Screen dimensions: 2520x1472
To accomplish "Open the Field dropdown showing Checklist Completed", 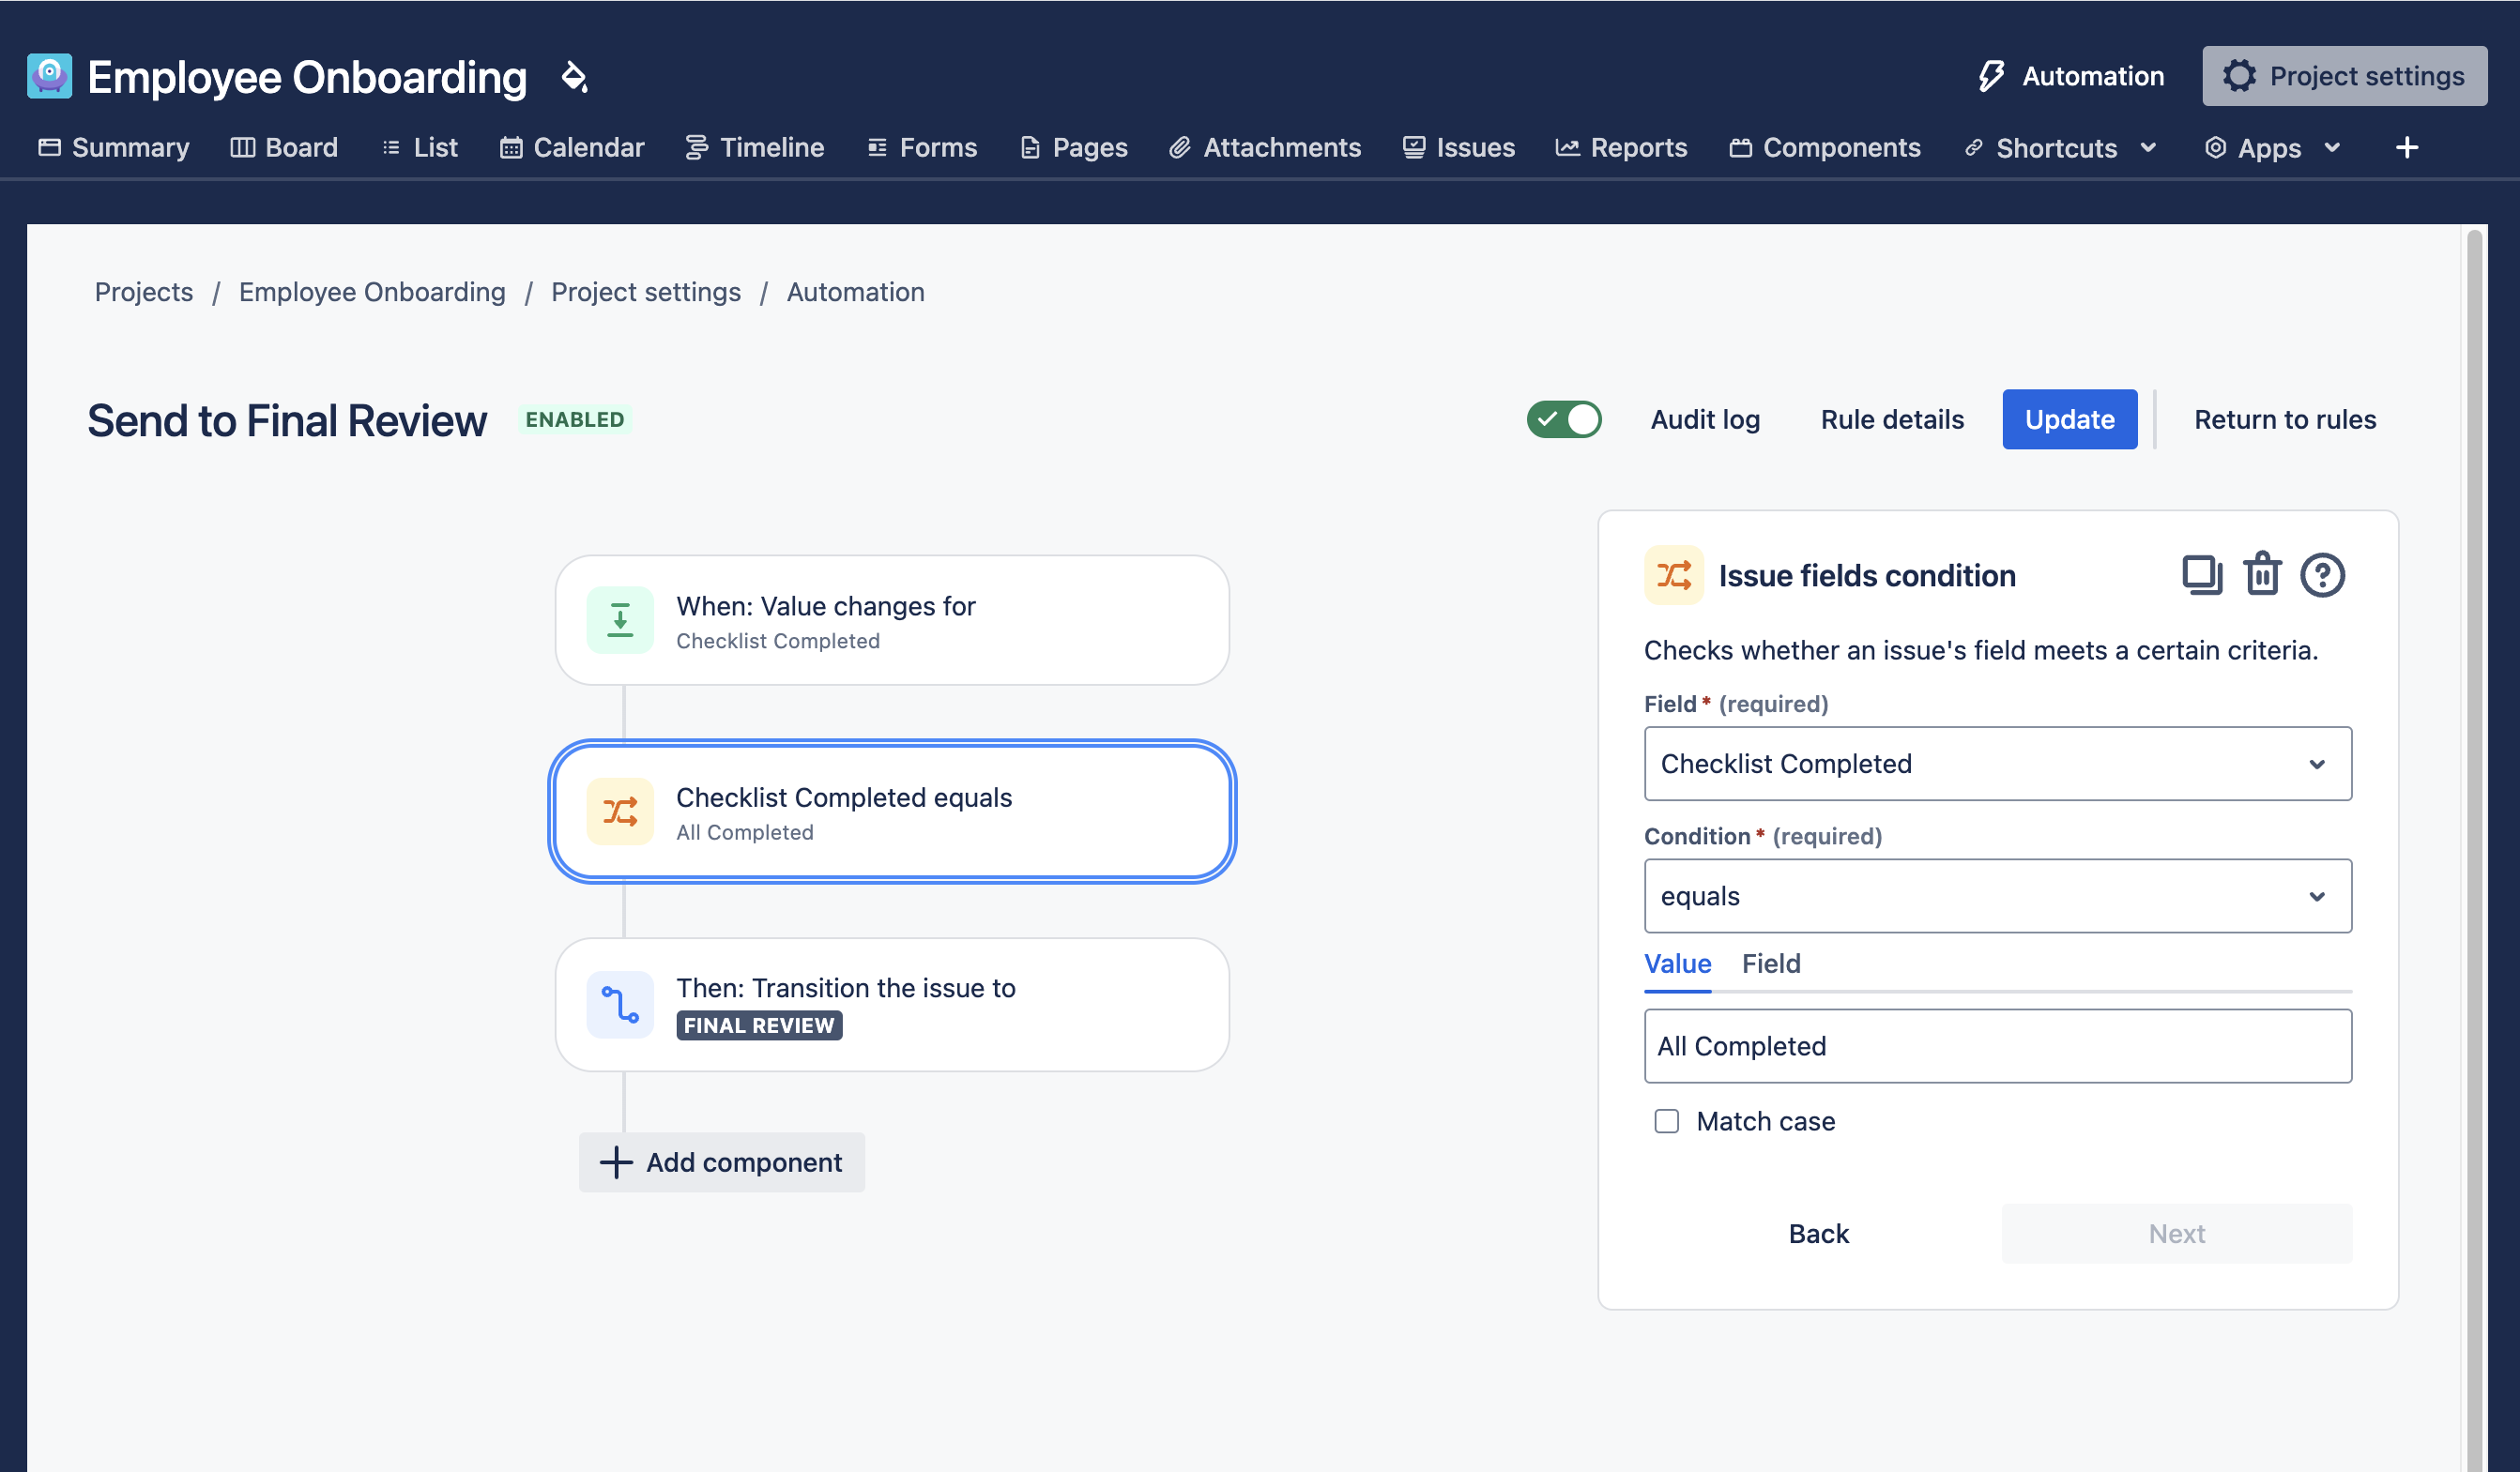I will point(1997,764).
